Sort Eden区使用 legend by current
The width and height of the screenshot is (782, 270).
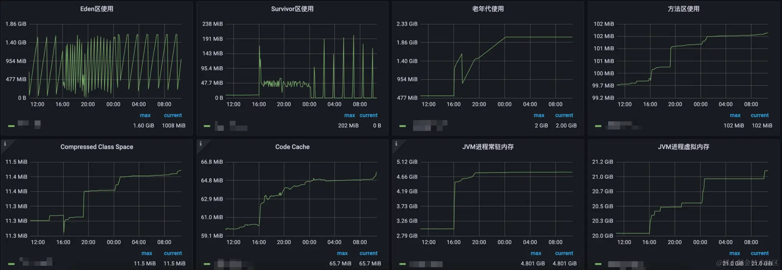[x=173, y=115]
